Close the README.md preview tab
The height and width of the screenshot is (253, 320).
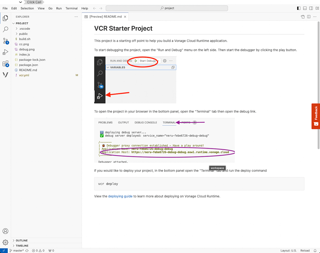125,17
